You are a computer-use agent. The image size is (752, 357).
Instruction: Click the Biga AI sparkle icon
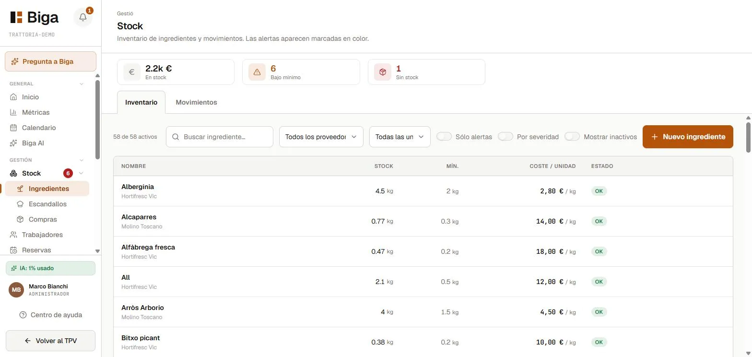tap(13, 143)
